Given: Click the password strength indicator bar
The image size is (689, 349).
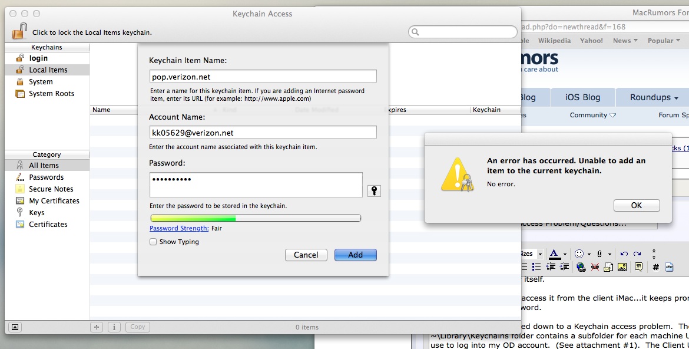Looking at the screenshot, I should 256,218.
